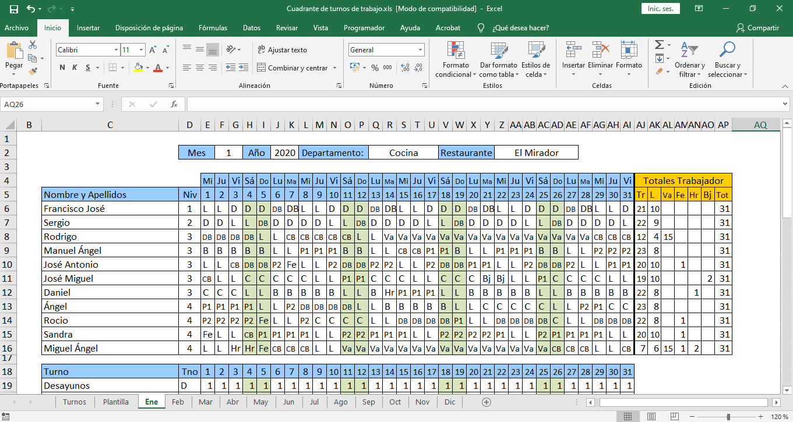
Task: Click the Format Painter brush icon
Action: (33, 72)
